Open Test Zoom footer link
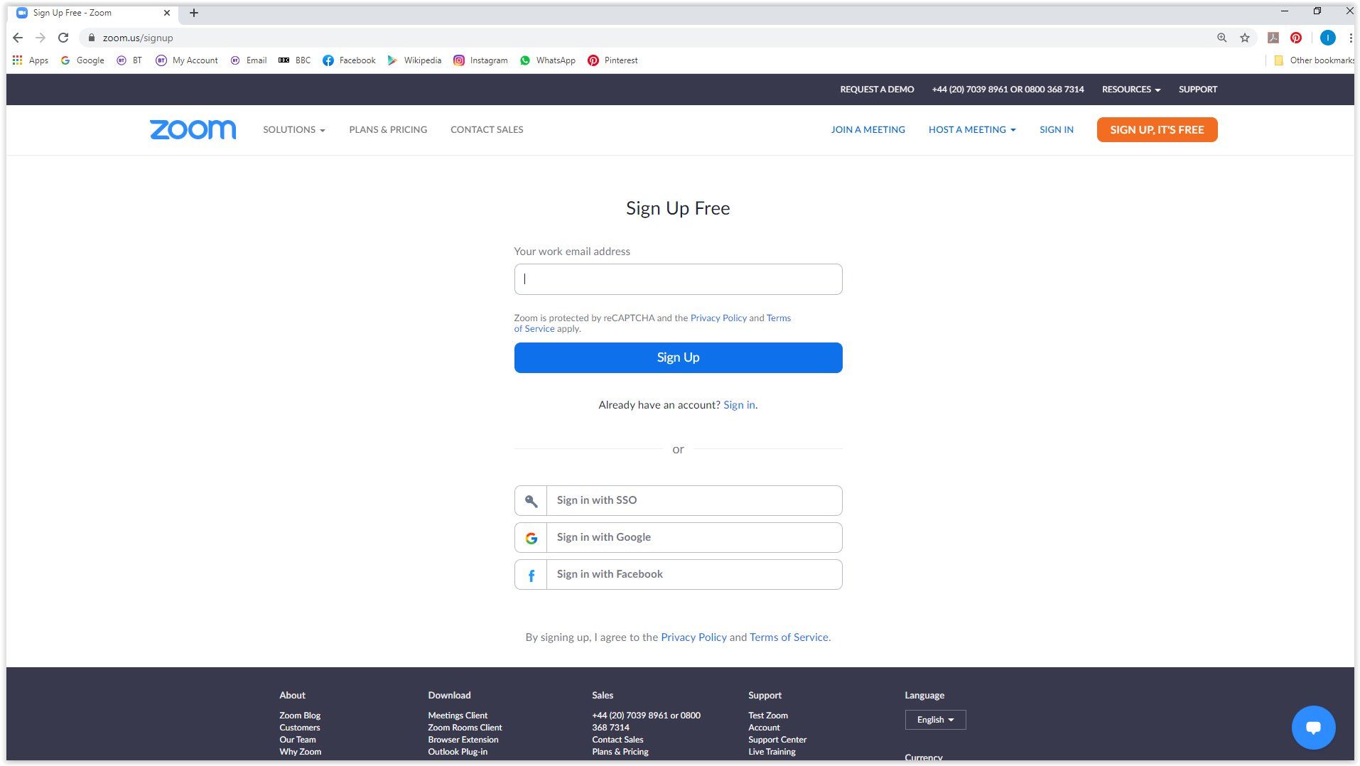Screen dimensions: 1360x766 coord(768,716)
